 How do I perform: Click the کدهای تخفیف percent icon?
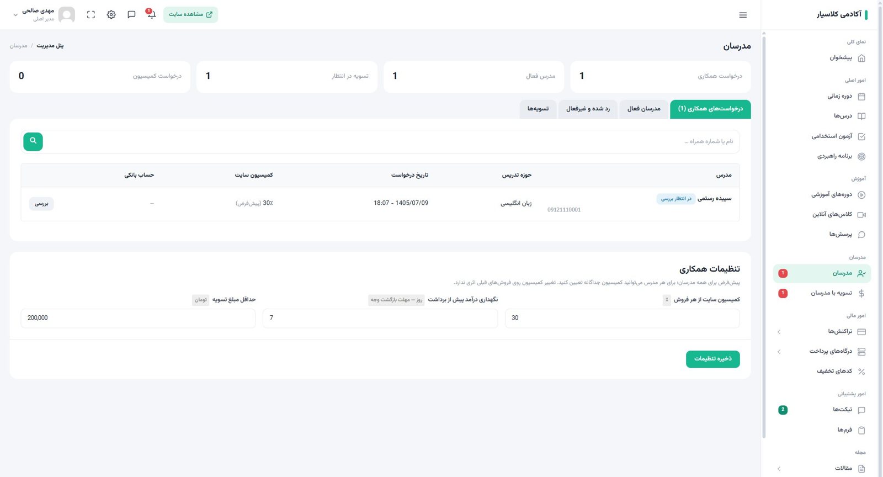[x=861, y=372]
